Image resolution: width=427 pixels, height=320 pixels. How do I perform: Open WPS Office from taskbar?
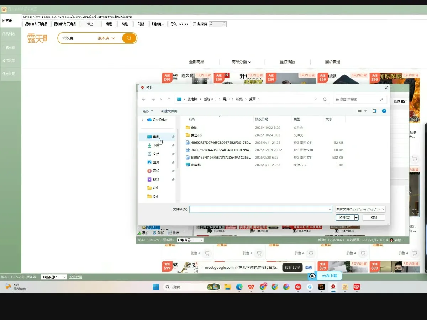tap(251, 287)
